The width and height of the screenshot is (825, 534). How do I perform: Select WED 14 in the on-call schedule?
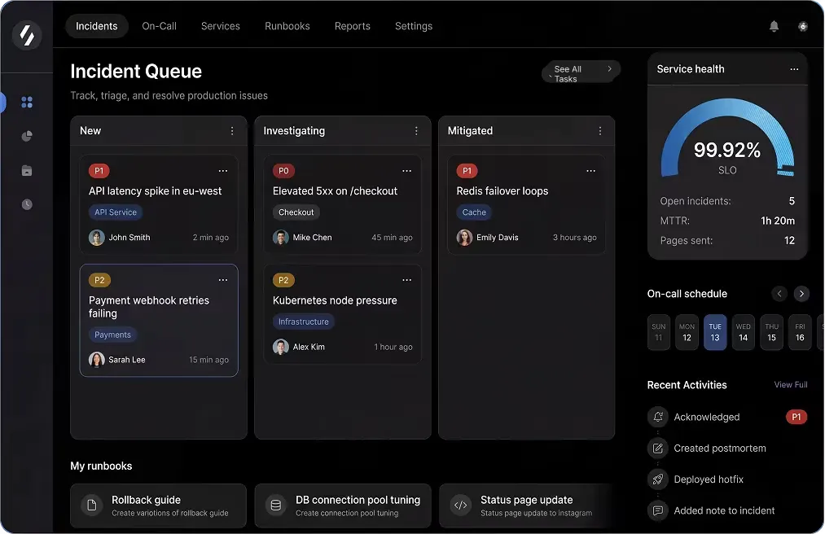pos(743,332)
